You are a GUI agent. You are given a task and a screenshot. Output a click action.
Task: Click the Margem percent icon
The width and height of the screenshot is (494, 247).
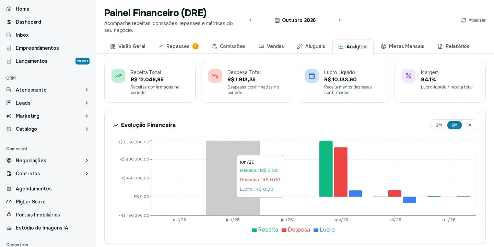click(409, 76)
